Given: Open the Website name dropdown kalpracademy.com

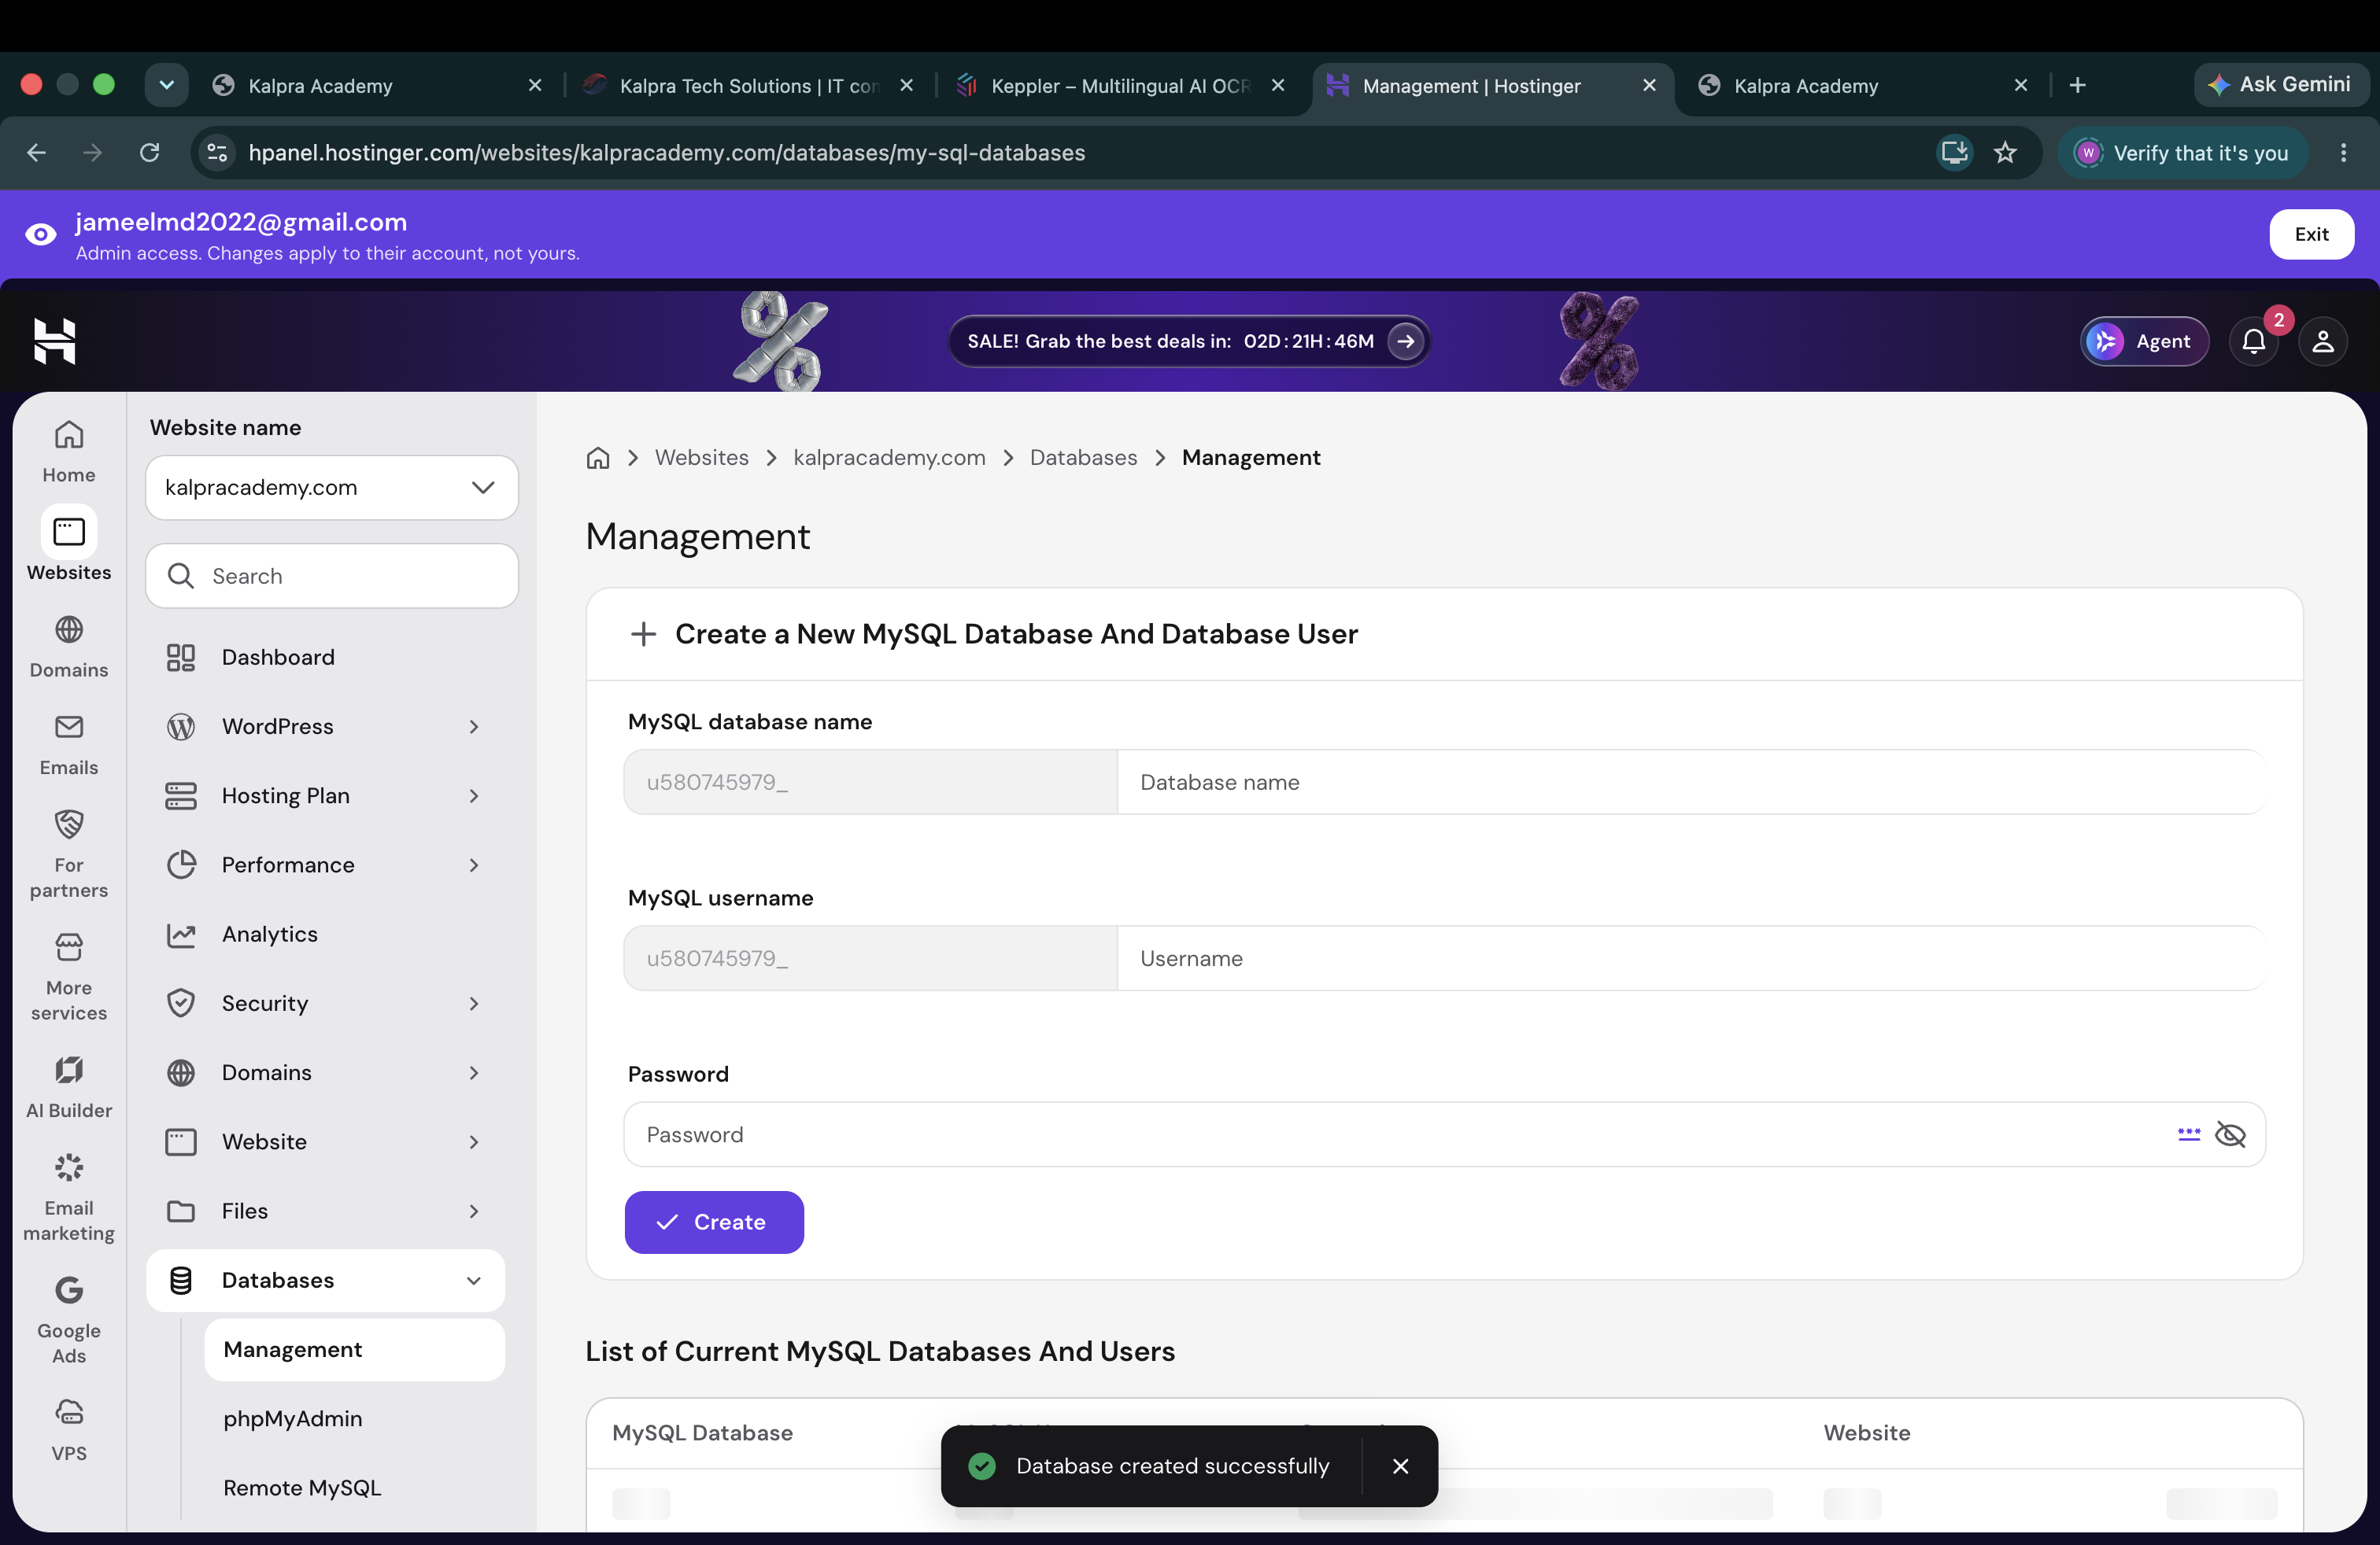Looking at the screenshot, I should [x=332, y=488].
